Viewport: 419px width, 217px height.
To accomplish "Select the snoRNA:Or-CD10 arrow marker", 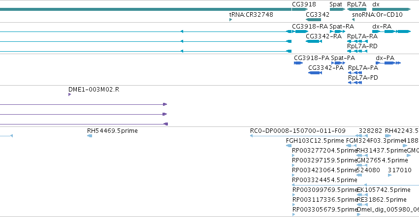I will tap(353, 20).
